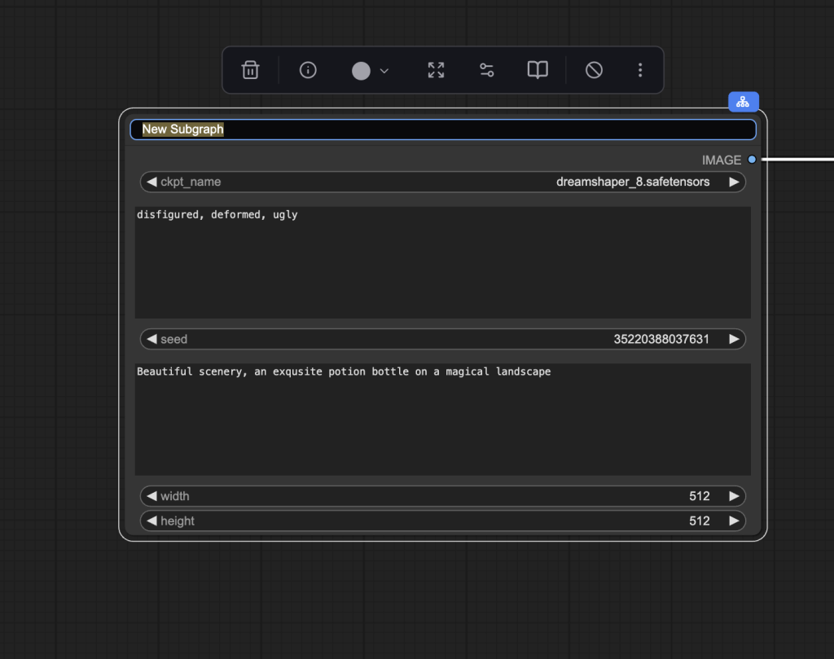Open the sliders settings icon

click(x=487, y=70)
